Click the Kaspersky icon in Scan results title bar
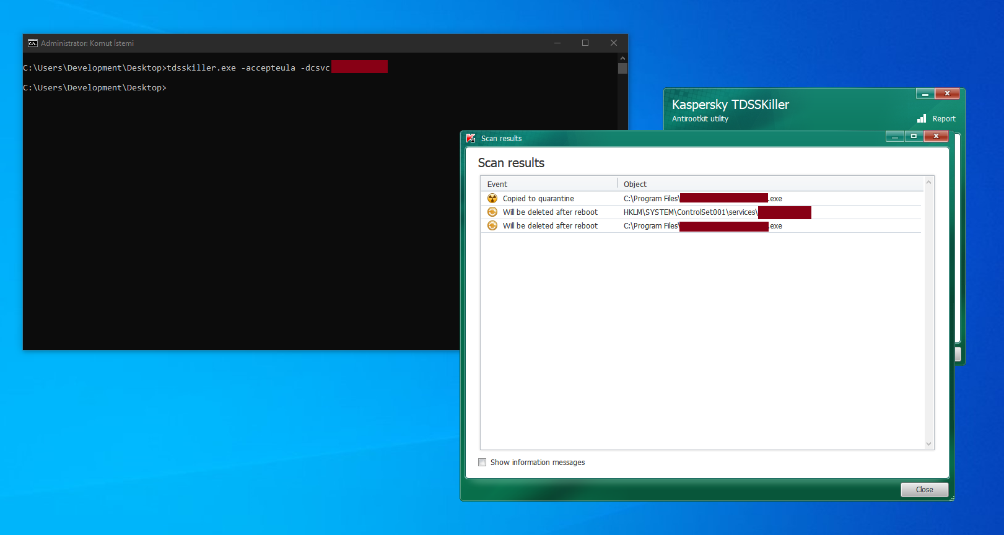The image size is (1004, 535). tap(471, 138)
